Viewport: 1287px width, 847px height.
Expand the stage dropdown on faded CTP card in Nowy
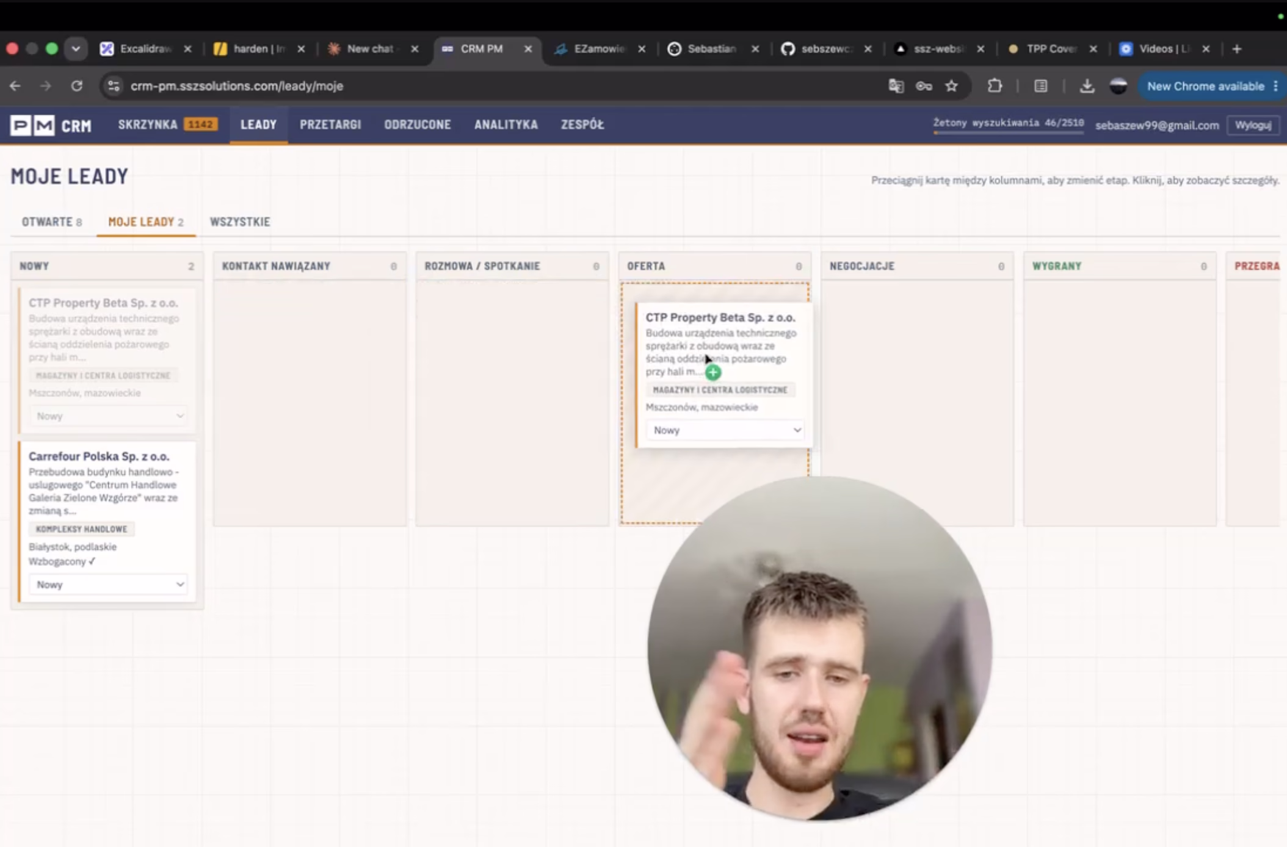pos(109,416)
